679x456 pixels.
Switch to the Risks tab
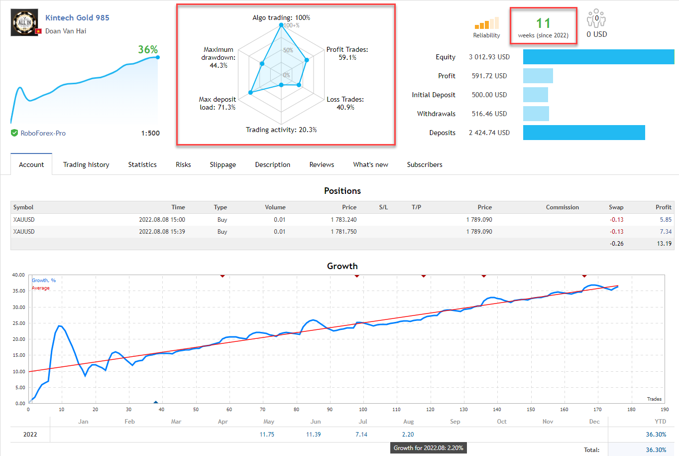(x=183, y=164)
